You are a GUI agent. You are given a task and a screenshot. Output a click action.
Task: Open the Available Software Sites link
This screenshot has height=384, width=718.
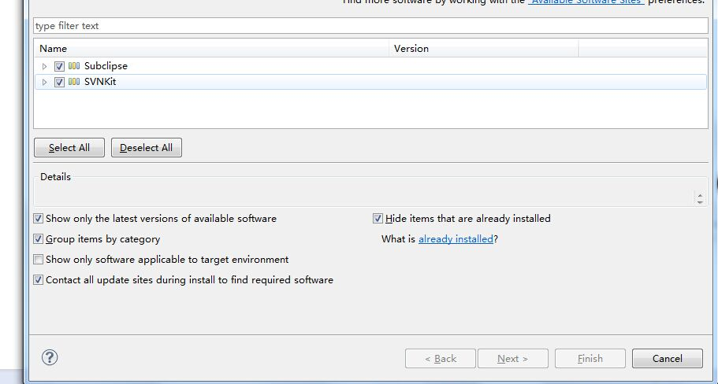pos(586,2)
